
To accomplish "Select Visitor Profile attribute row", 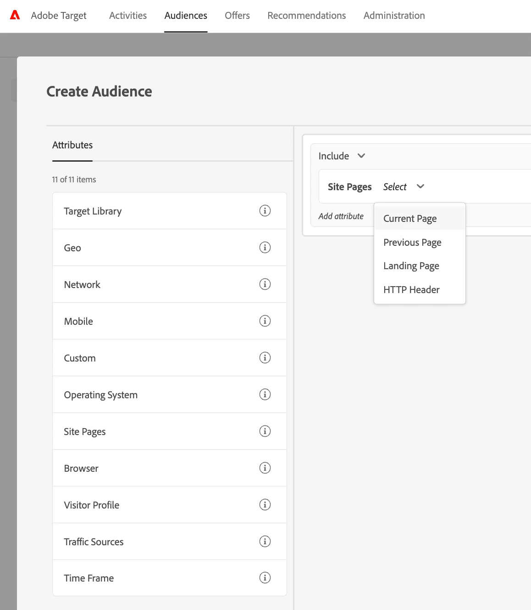I will pos(170,505).
